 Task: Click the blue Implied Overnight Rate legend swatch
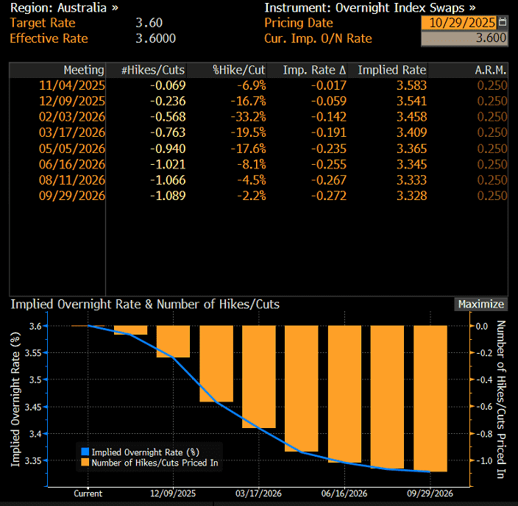tap(85, 452)
